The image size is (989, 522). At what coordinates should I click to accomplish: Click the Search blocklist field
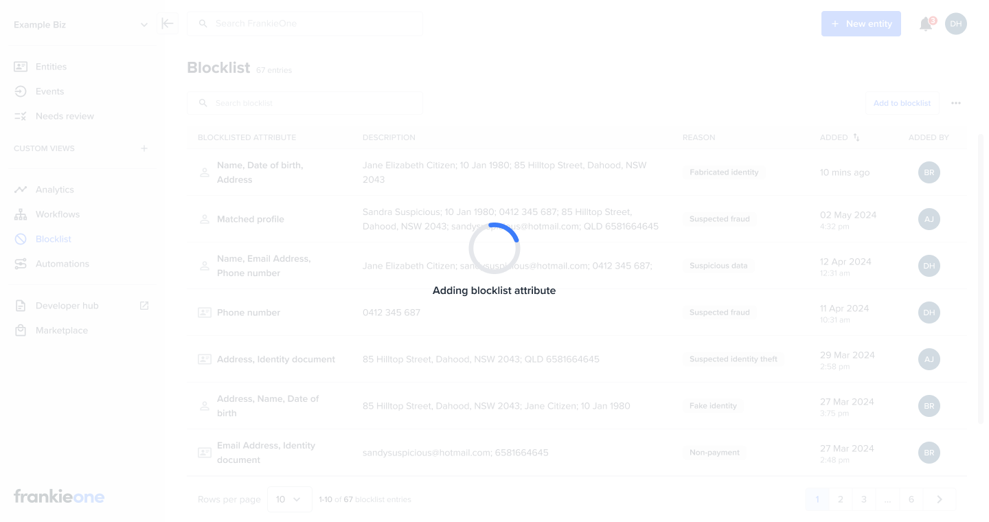click(x=305, y=103)
